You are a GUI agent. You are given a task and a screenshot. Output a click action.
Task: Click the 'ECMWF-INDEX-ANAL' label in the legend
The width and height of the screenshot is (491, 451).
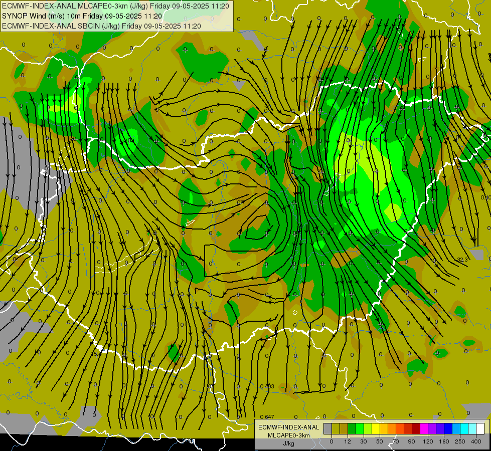coord(288,427)
